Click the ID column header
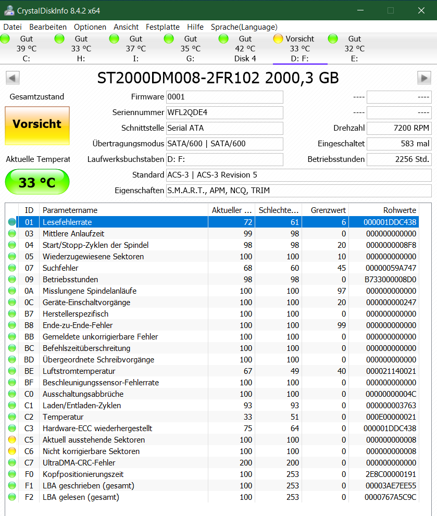 [x=29, y=210]
